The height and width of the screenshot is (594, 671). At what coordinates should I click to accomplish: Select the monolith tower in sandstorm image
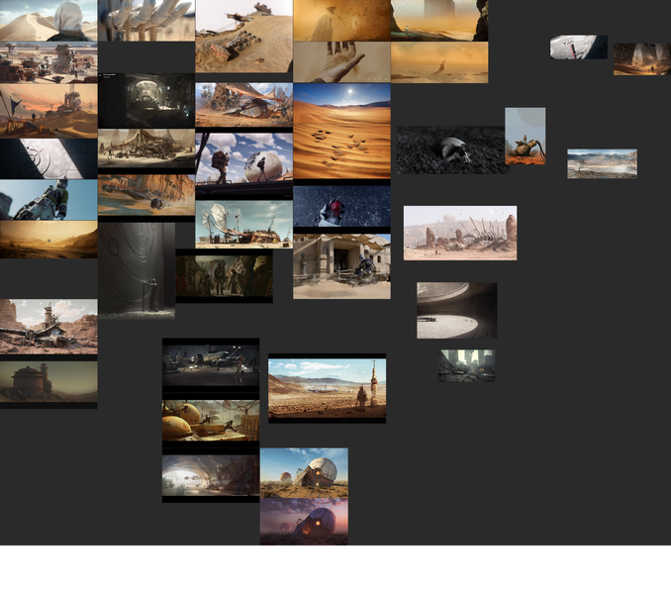439,20
